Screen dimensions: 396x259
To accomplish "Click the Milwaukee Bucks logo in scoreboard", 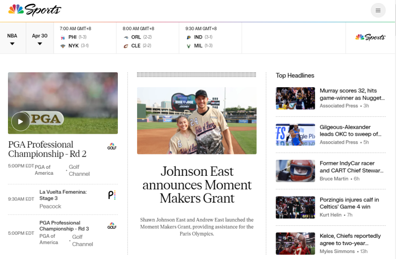I will [x=189, y=46].
